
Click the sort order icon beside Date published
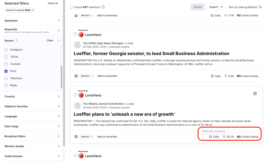click(260, 7)
